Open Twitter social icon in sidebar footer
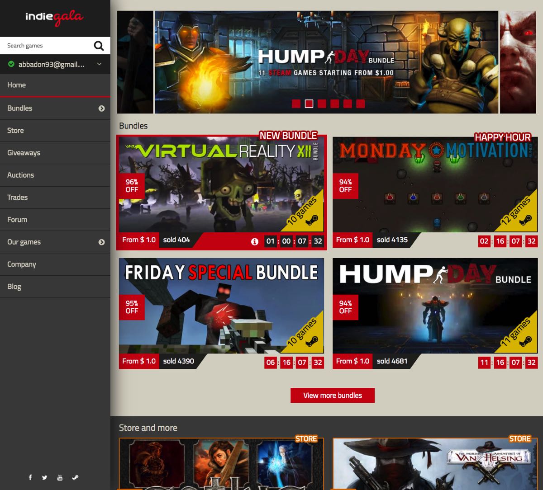 [44, 477]
